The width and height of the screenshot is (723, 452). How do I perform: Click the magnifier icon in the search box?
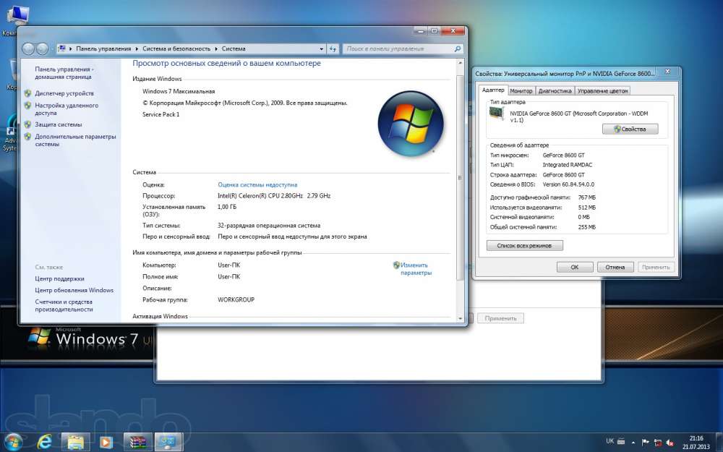click(x=458, y=48)
